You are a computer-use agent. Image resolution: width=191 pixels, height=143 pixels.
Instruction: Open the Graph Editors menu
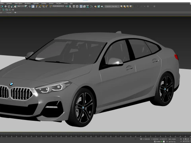(18, 4)
